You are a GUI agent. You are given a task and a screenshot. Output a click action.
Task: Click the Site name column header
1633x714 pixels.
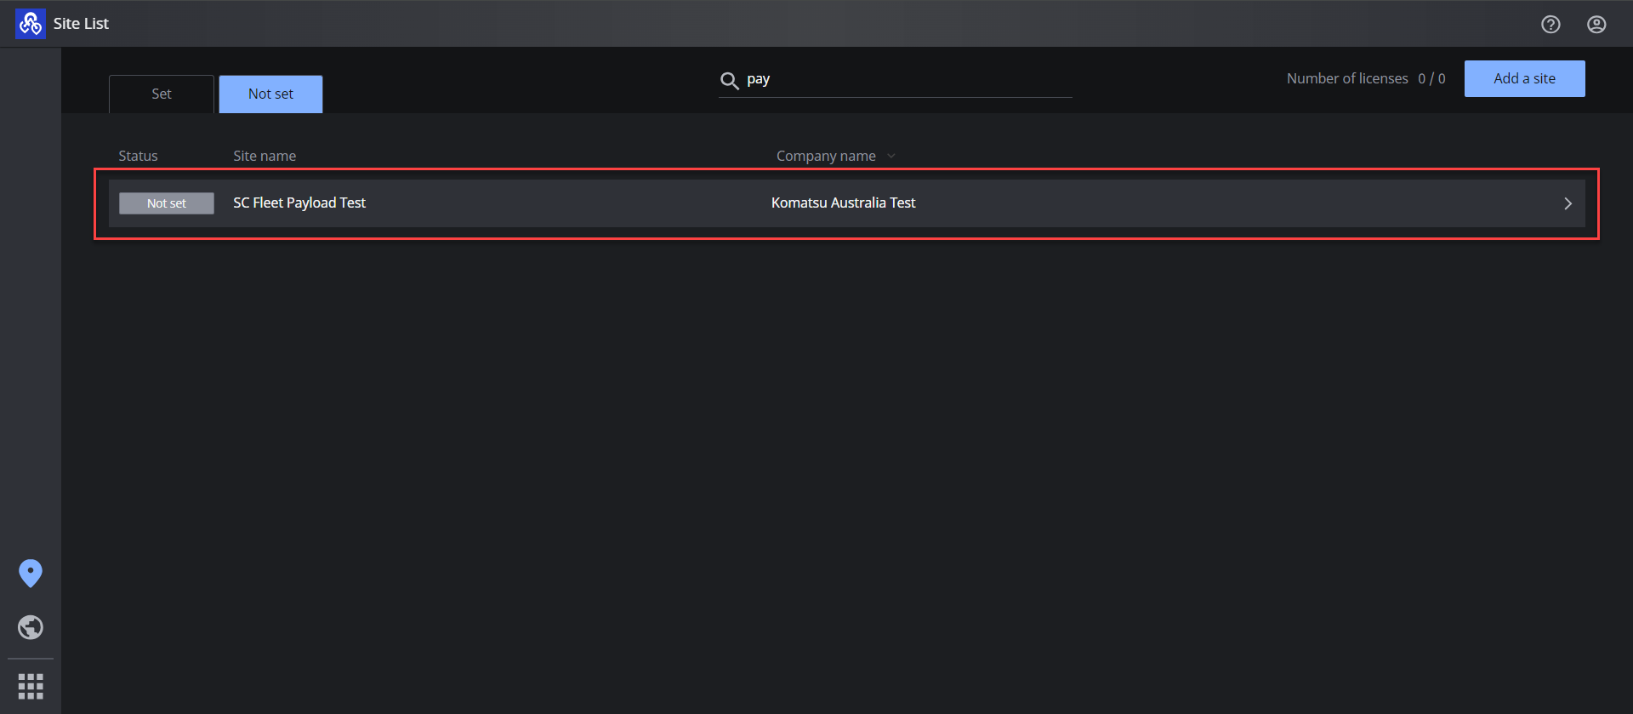[265, 156]
